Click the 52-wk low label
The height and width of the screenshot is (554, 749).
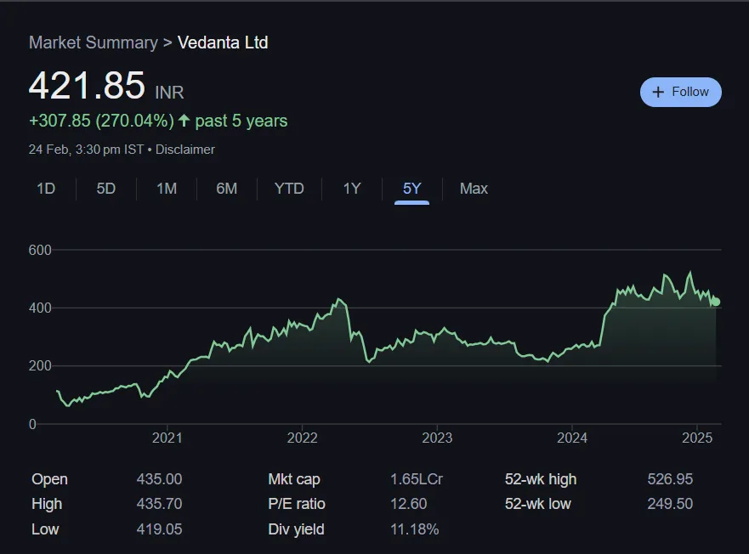click(538, 504)
